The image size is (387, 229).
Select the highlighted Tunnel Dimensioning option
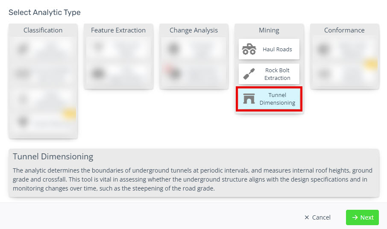[x=269, y=99]
